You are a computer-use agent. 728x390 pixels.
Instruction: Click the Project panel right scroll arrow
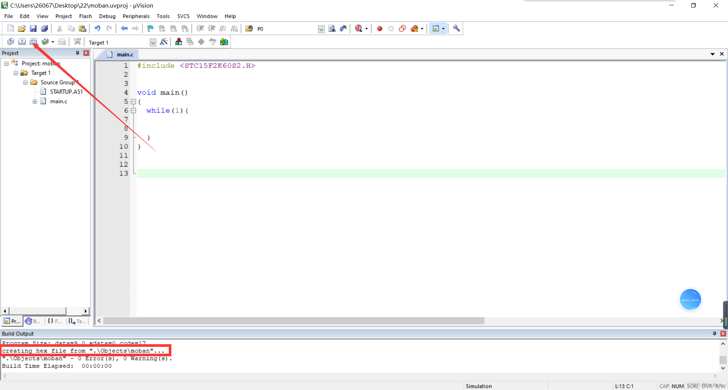86,311
